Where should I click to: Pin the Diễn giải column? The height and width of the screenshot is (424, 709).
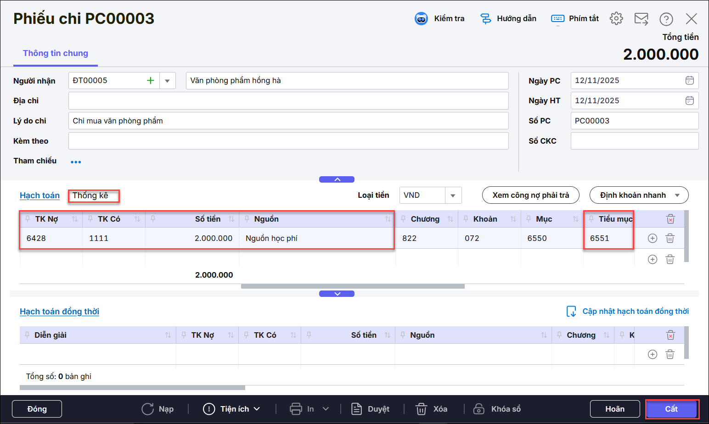click(27, 335)
